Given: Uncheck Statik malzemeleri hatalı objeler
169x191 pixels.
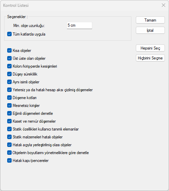Looking at the screenshot, I should pyautogui.click(x=9, y=137).
